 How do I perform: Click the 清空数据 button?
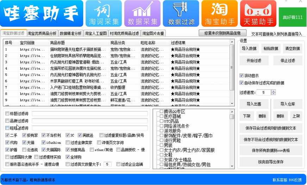[x=293, y=49]
